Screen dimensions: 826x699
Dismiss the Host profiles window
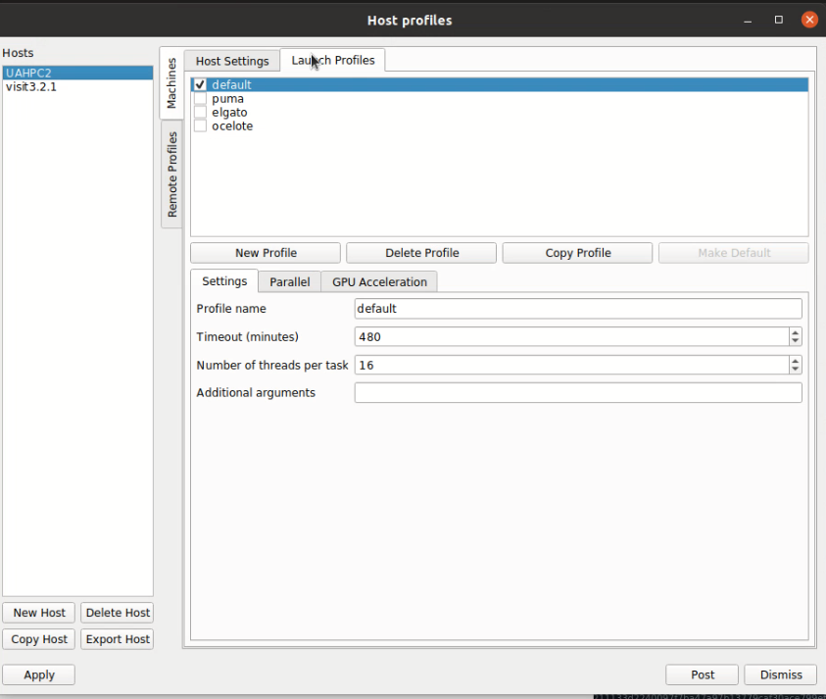pyautogui.click(x=781, y=674)
